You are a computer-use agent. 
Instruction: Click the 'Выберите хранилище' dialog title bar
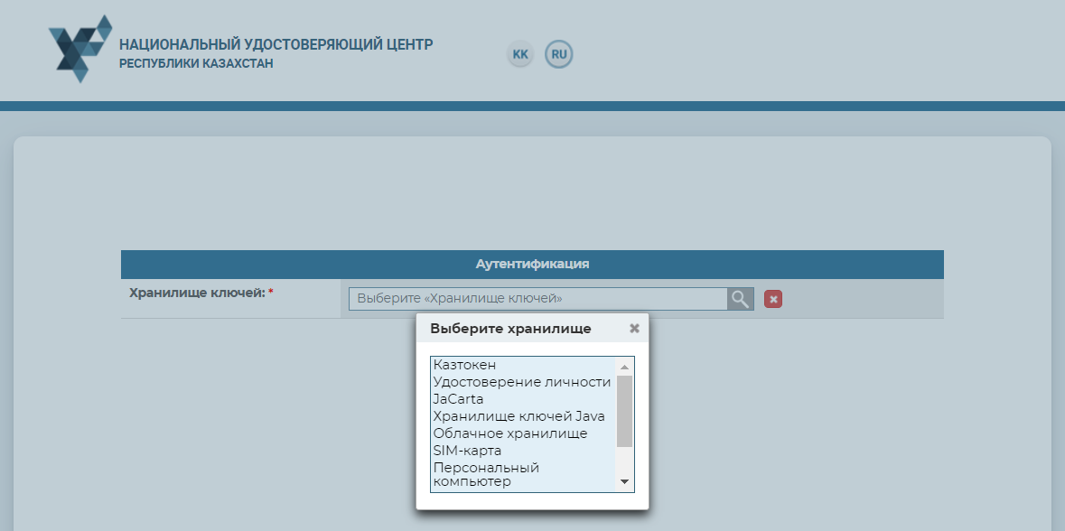[x=510, y=329]
